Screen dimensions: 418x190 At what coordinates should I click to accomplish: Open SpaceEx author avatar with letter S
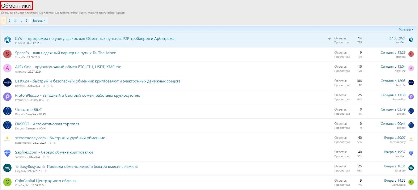7,54
